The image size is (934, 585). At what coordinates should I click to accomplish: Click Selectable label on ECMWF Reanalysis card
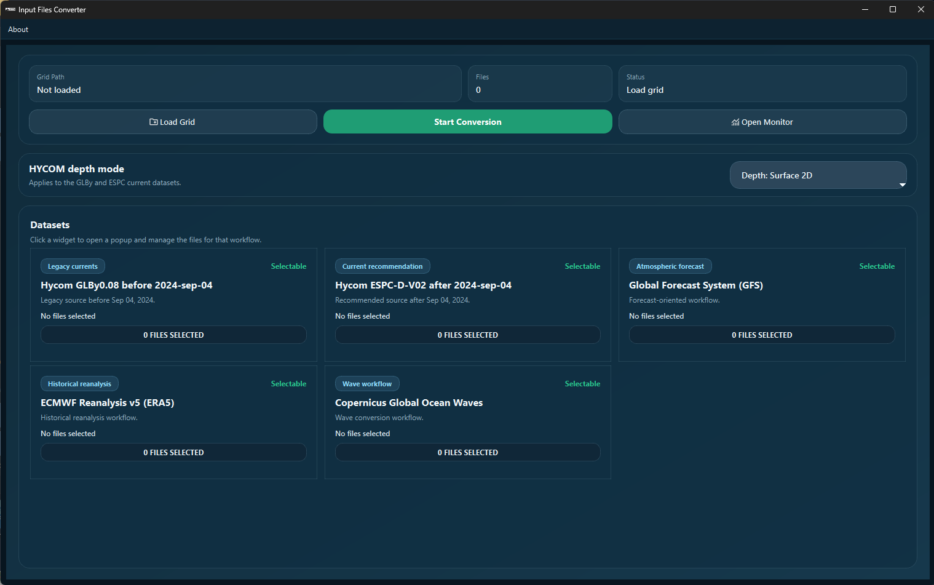point(288,384)
